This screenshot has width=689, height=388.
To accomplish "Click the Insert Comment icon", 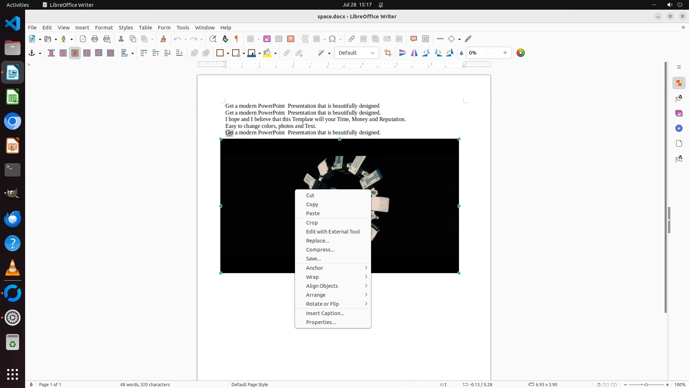I will click(413, 39).
